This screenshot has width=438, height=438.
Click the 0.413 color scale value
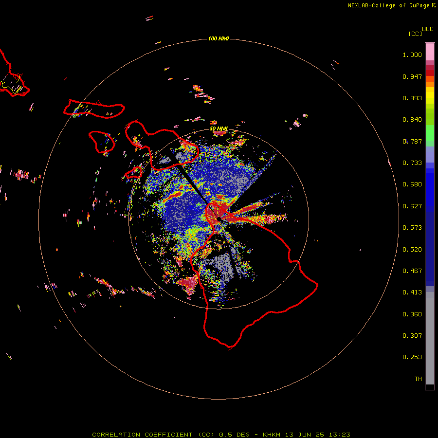(x=412, y=292)
